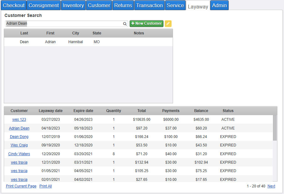The width and height of the screenshot is (284, 194).
Task: Go to the Returns tab
Action: pos(123,5)
